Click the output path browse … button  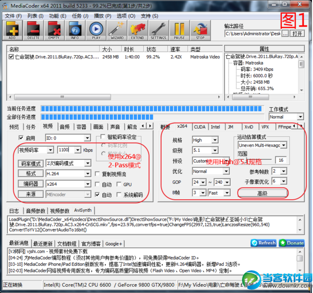[x=285, y=34]
